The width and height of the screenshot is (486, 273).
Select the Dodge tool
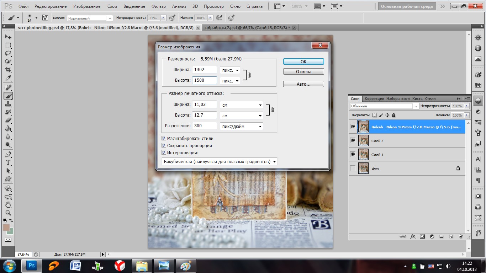(8, 145)
